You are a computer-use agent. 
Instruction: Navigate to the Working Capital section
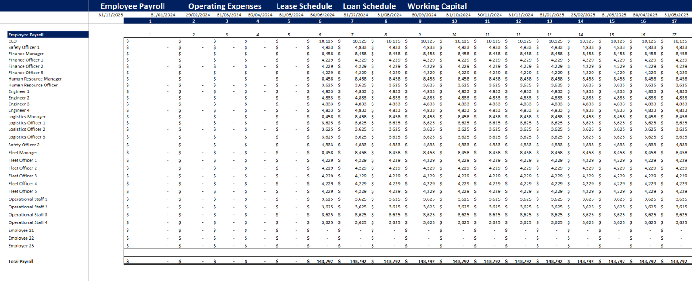(x=437, y=6)
